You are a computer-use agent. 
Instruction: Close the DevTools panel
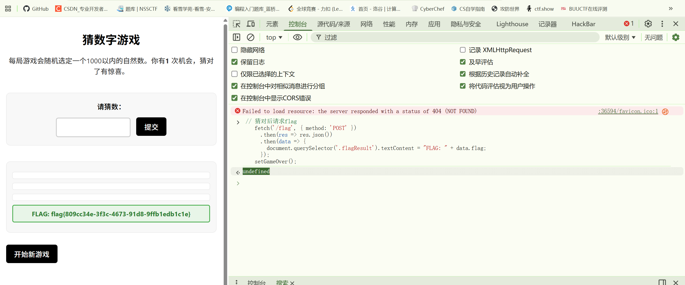coord(676,24)
